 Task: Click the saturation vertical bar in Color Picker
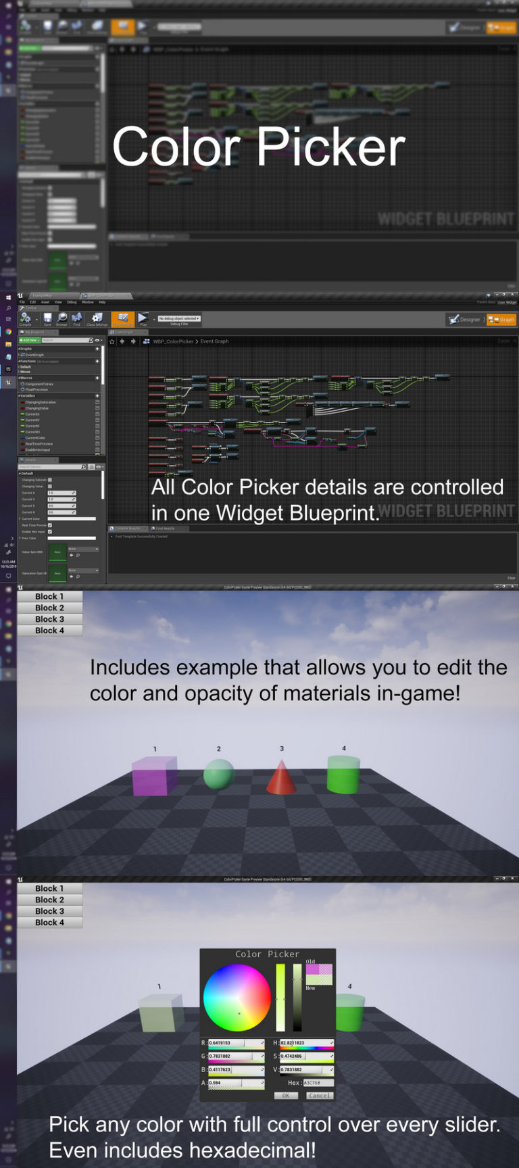280,998
